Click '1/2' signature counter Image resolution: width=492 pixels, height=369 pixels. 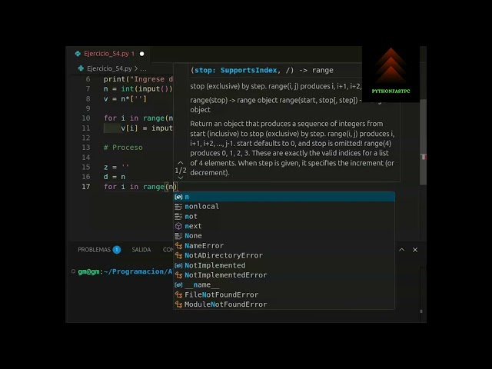coord(181,171)
